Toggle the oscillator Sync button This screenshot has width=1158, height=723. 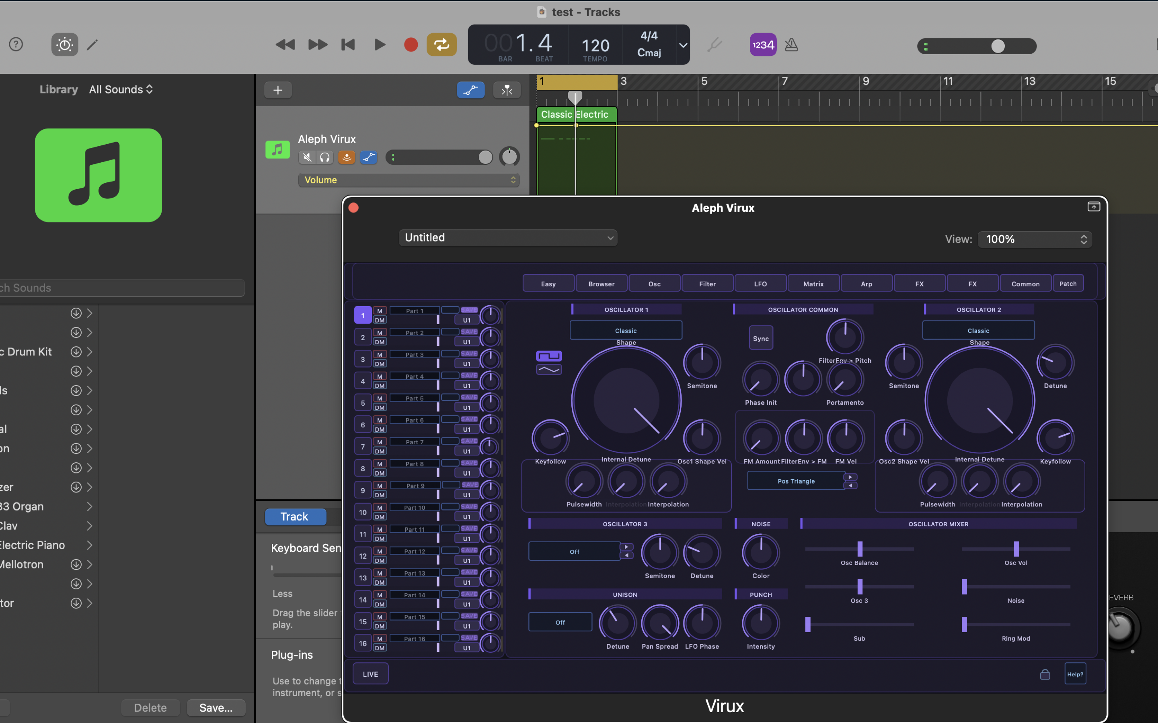[x=761, y=339]
